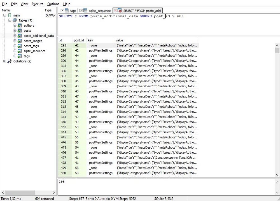Image resolution: width=280 pixels, height=201 pixels.
Task: Click the key column header
Action: point(100,40)
